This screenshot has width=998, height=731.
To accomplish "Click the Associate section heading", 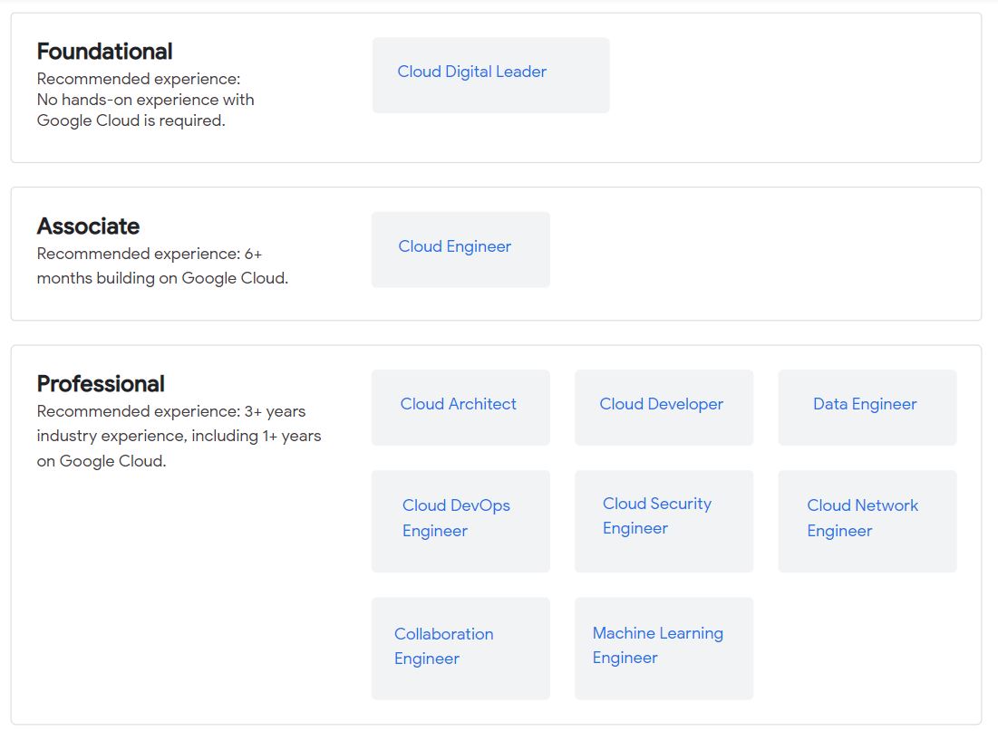I will coord(89,226).
